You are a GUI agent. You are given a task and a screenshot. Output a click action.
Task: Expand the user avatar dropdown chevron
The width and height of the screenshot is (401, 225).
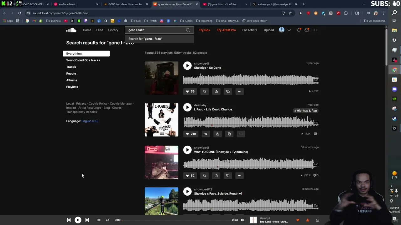coord(289,30)
